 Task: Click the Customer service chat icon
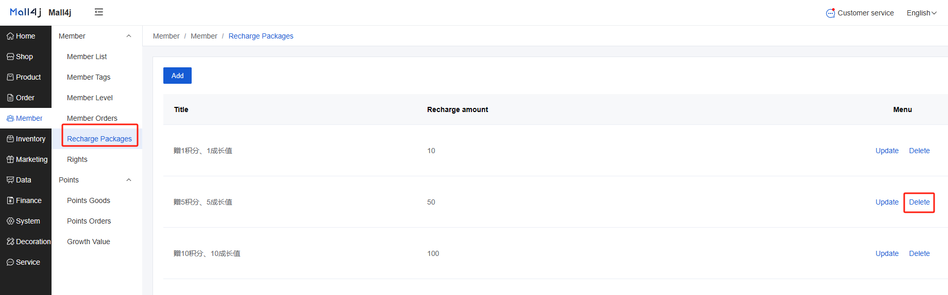pyautogui.click(x=831, y=13)
